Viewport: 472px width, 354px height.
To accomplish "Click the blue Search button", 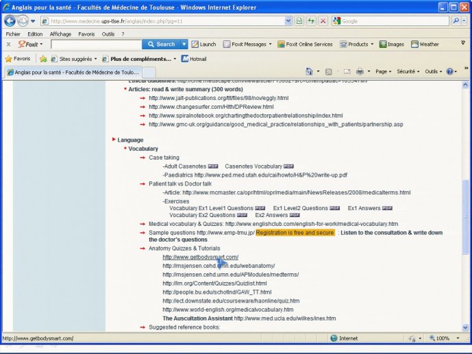I will [x=161, y=45].
